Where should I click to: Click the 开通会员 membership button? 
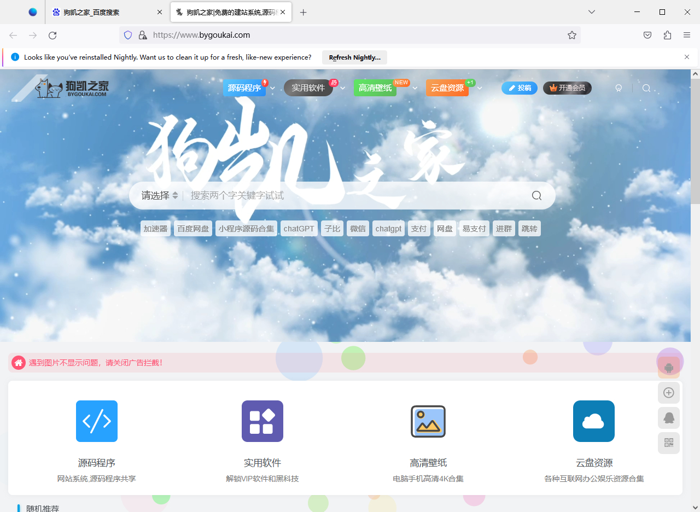(567, 88)
